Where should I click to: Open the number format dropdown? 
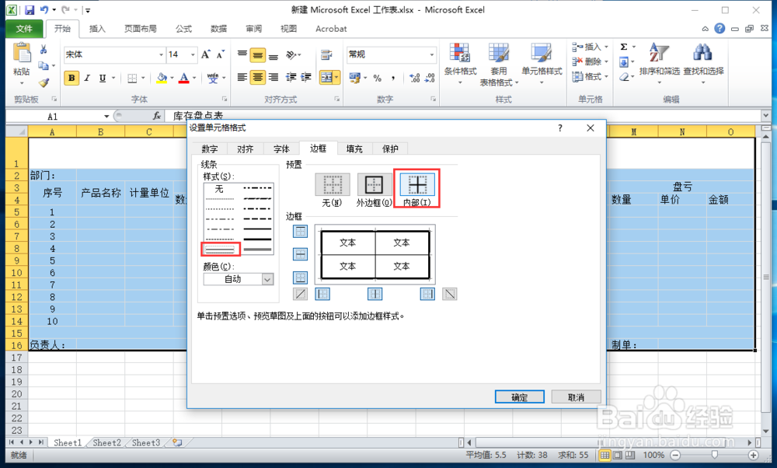click(431, 54)
